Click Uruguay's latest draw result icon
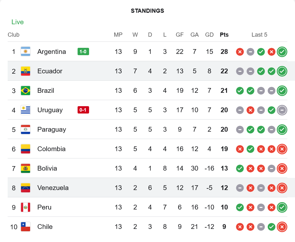 (282, 110)
